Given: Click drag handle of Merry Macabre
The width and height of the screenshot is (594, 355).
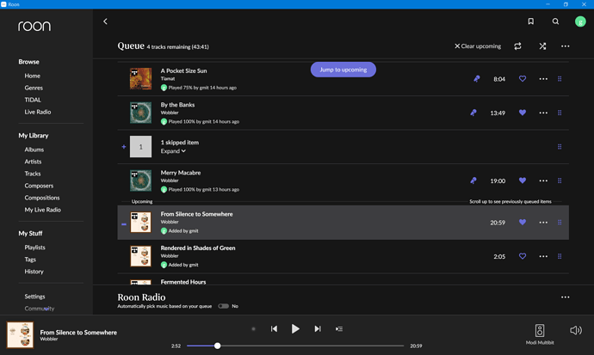Looking at the screenshot, I should coord(560,181).
